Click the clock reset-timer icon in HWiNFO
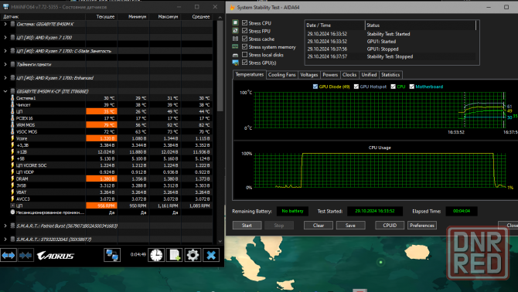Image resolution: width=518 pixels, height=292 pixels. tap(156, 255)
